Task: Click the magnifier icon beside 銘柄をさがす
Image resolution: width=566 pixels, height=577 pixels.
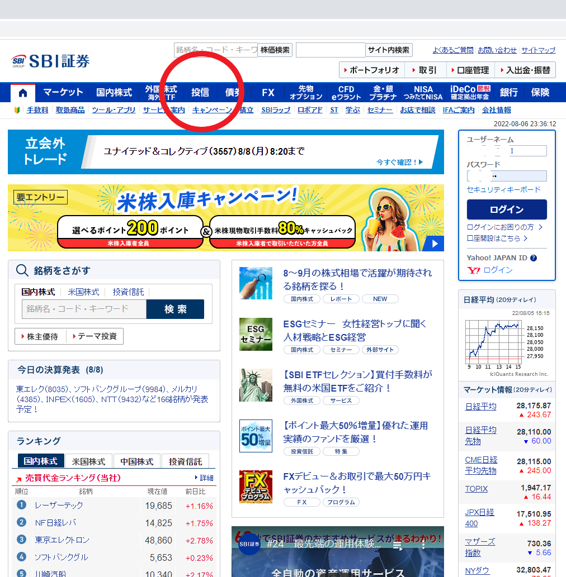Action: (22, 270)
